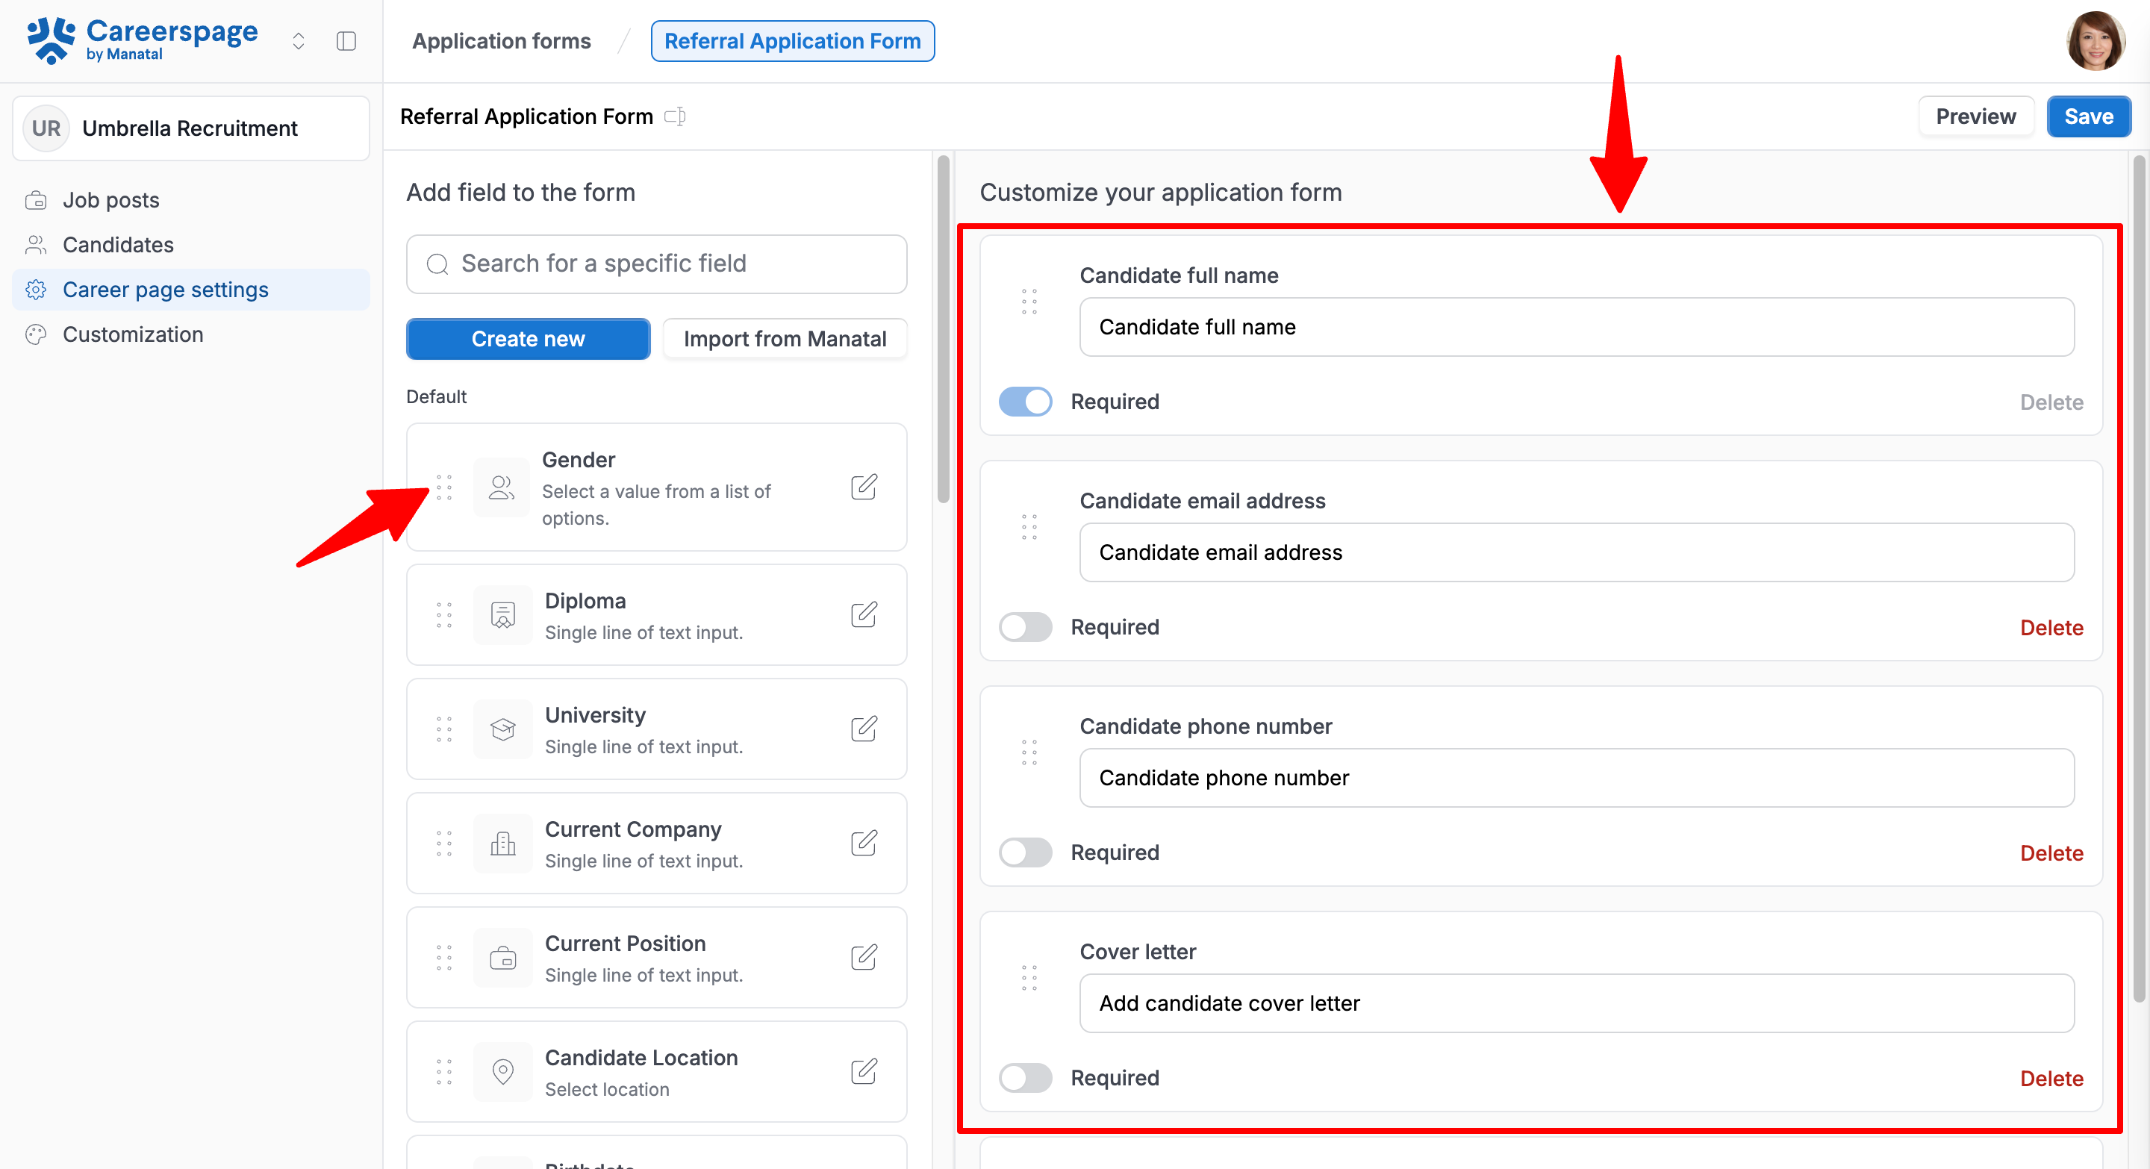2150x1169 pixels.
Task: Edit the Current Company field
Action: point(864,844)
